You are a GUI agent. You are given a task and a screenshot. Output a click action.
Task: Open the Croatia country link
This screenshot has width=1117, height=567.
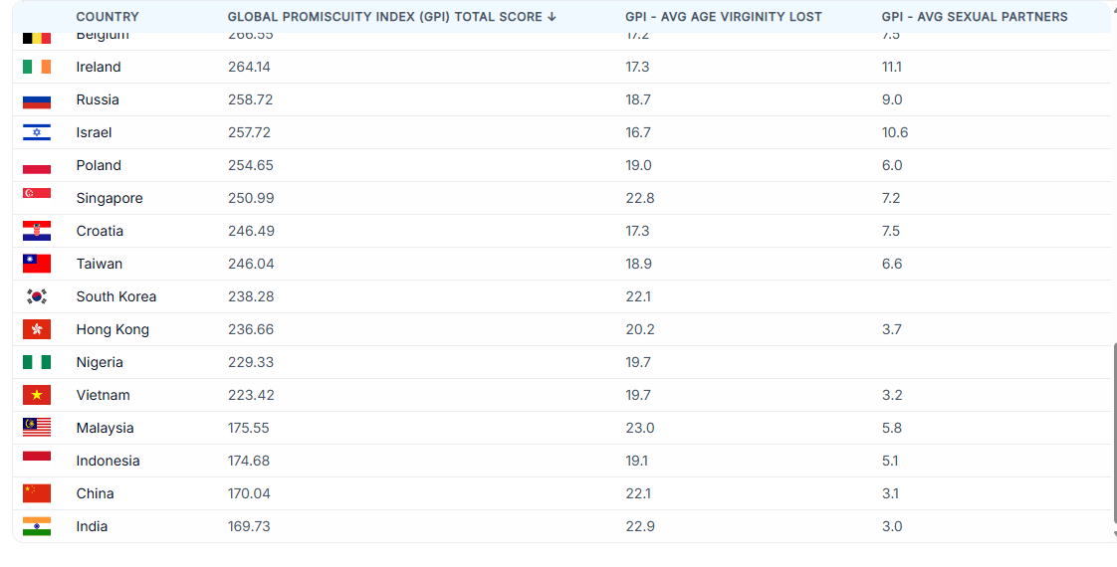100,231
